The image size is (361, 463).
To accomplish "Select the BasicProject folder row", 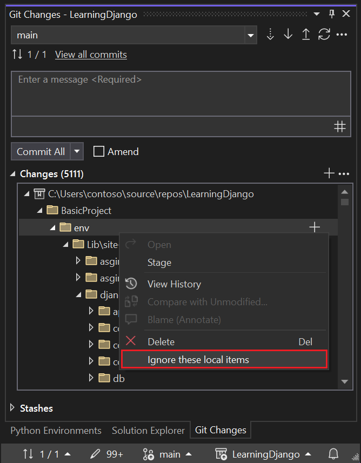I will pos(178,211).
